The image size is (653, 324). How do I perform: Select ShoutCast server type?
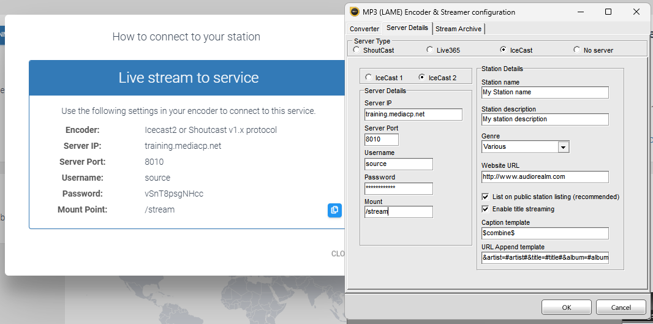356,50
